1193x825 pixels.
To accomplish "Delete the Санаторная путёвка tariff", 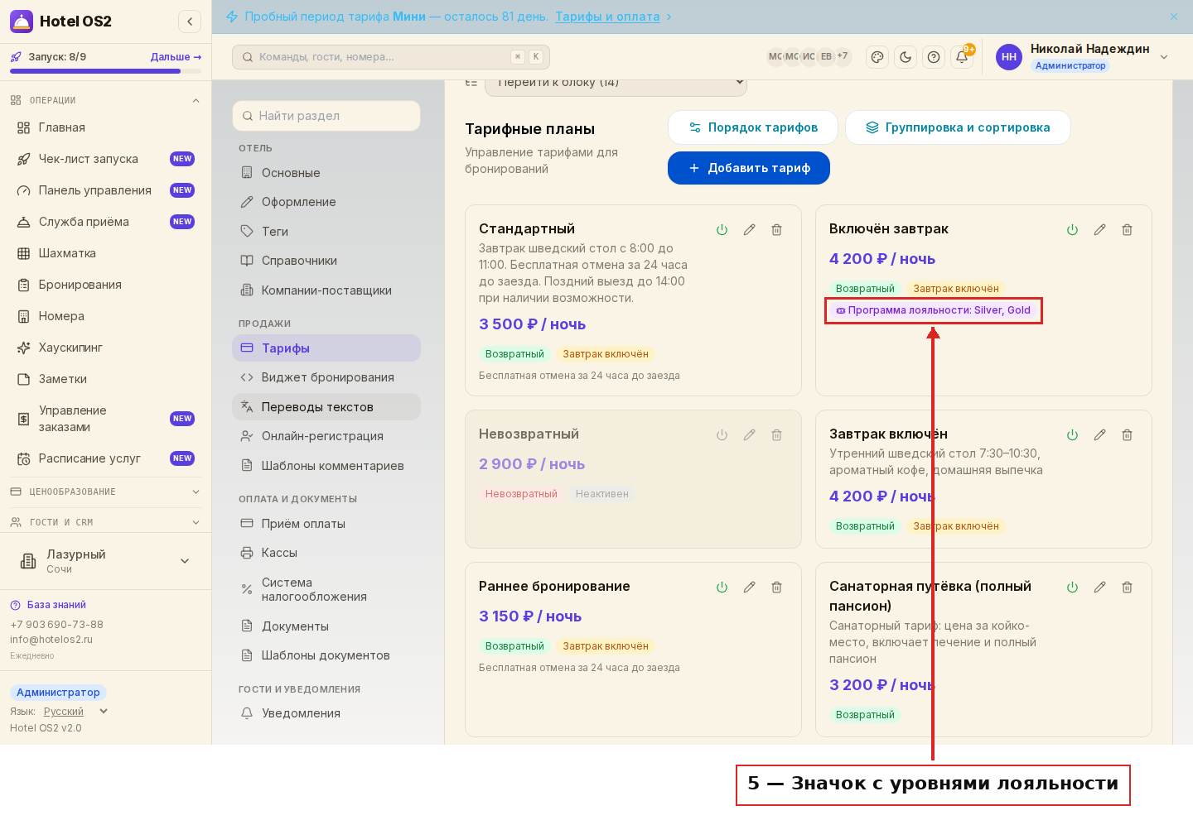I will pyautogui.click(x=1127, y=588).
